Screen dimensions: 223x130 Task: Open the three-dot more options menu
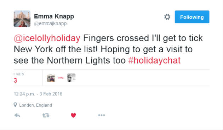[102, 115]
